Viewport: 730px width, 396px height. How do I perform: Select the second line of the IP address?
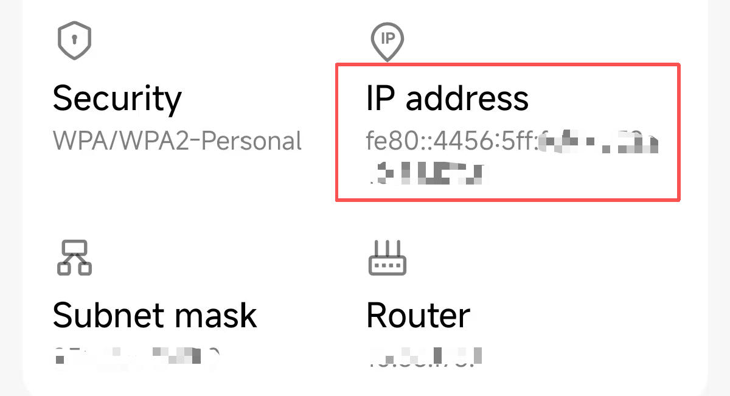tap(426, 173)
